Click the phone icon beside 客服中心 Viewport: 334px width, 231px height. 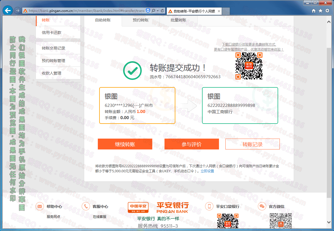point(86,206)
